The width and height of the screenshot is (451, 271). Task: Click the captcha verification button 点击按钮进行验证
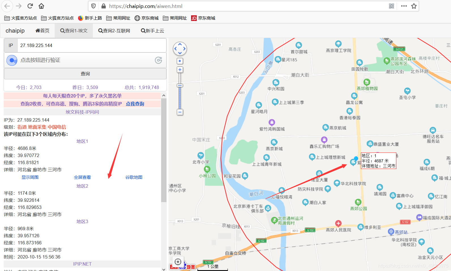click(x=85, y=60)
